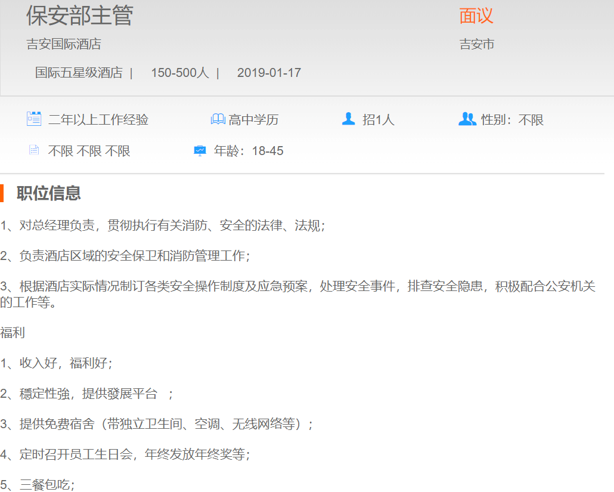Click the 吉安市 location text
Screen dimensions: 614x492
(477, 44)
